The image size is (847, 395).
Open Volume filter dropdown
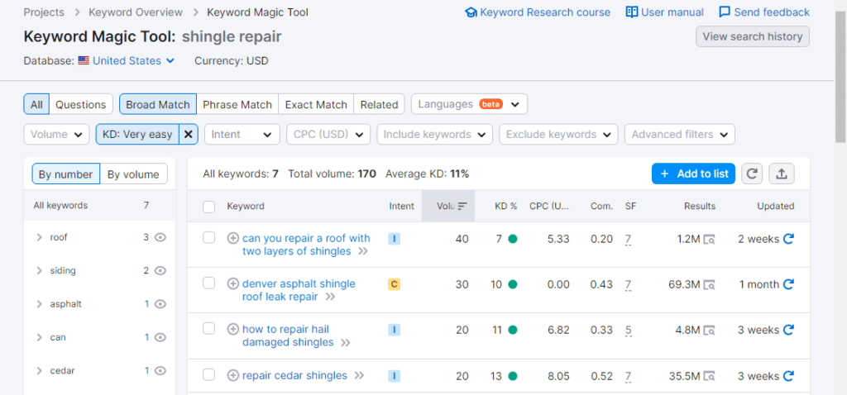pos(56,135)
